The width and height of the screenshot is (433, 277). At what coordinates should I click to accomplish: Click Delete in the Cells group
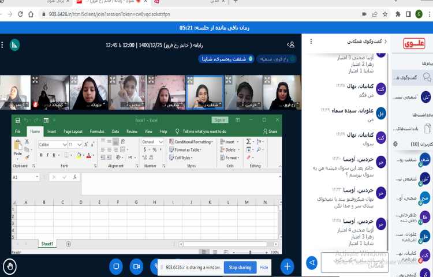(x=229, y=149)
